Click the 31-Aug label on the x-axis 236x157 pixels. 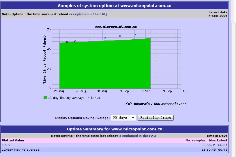tap(102, 91)
